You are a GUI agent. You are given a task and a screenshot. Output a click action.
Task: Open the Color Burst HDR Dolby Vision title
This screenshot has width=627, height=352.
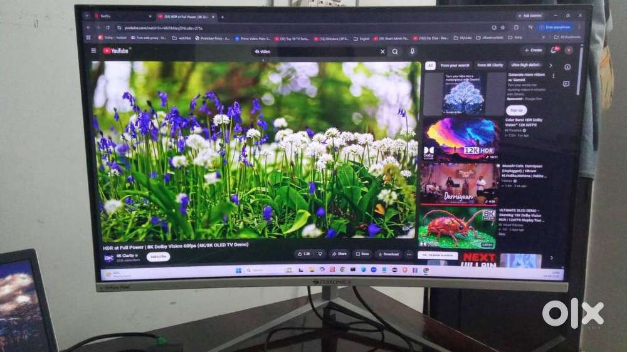[x=524, y=122]
